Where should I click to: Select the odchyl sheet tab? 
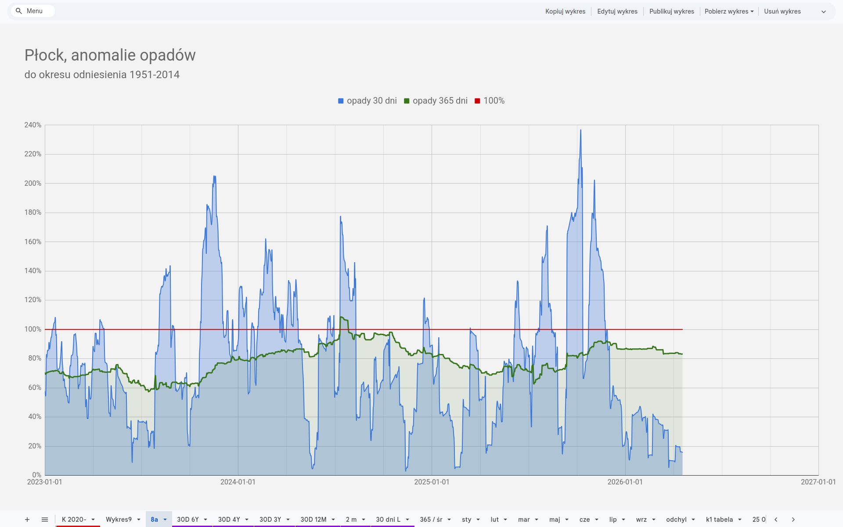pos(676,520)
